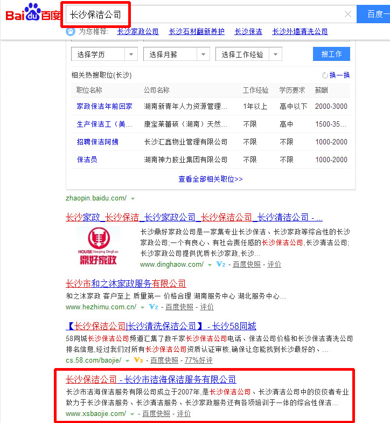Open the 选择学历 dropdown
The width and height of the screenshot is (390, 423).
click(x=105, y=54)
